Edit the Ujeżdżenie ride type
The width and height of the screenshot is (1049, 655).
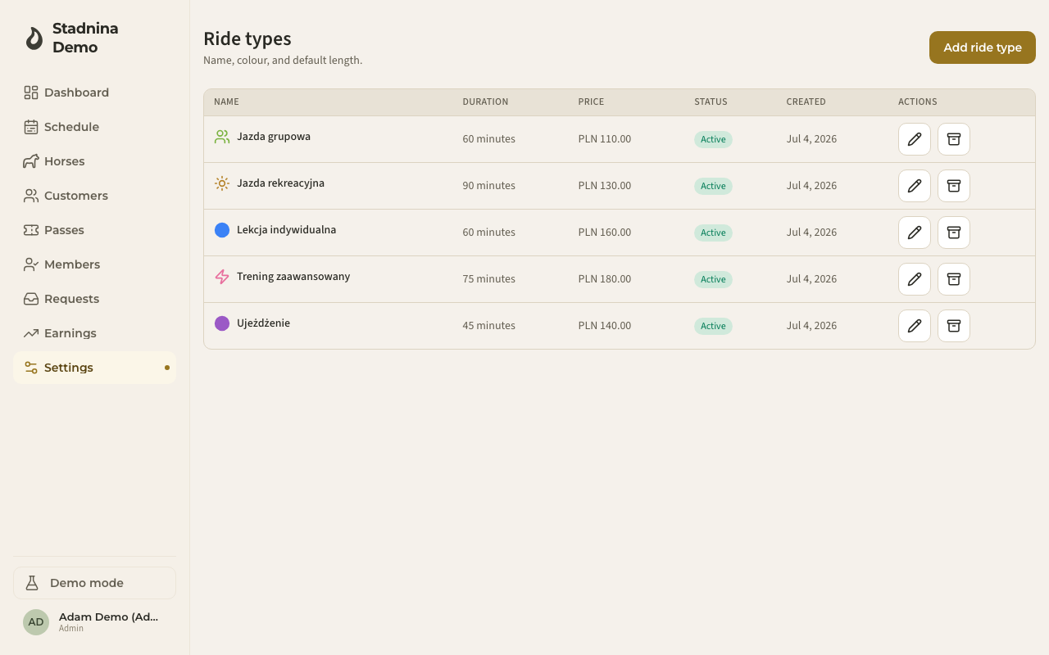[x=915, y=326]
